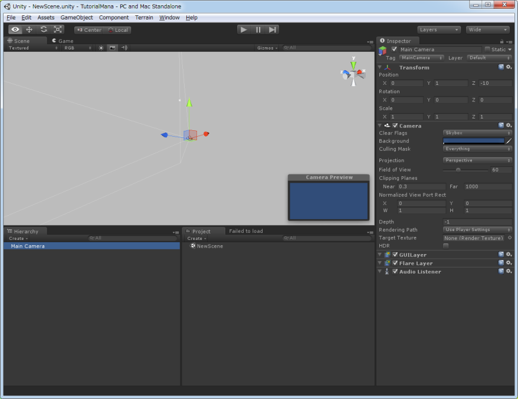518x399 pixels.
Task: Click the Field of View value field
Action: click(x=501, y=170)
